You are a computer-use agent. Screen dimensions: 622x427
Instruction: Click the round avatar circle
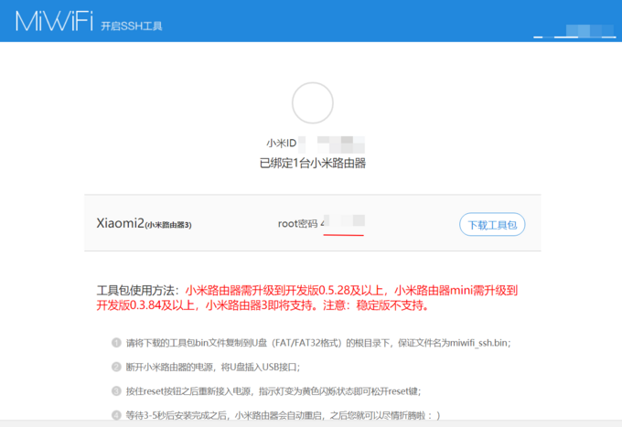[313, 103]
